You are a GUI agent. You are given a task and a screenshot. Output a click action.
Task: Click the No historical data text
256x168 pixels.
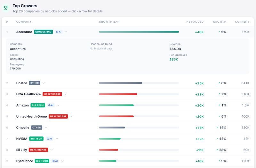(x=101, y=48)
